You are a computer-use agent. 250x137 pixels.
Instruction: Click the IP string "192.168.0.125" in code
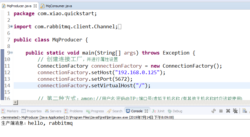[x=137, y=72]
